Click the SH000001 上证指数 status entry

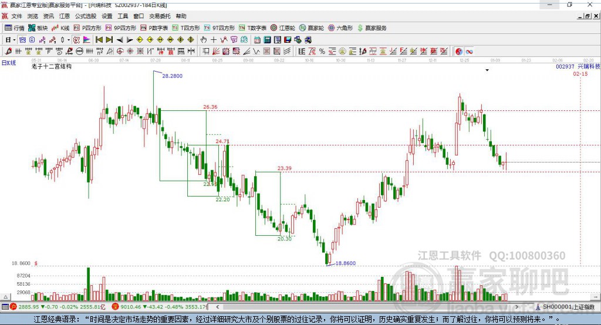(x=565, y=307)
